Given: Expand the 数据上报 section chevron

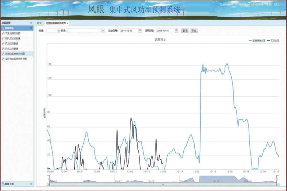Looking at the screenshot, I should pos(31,184).
